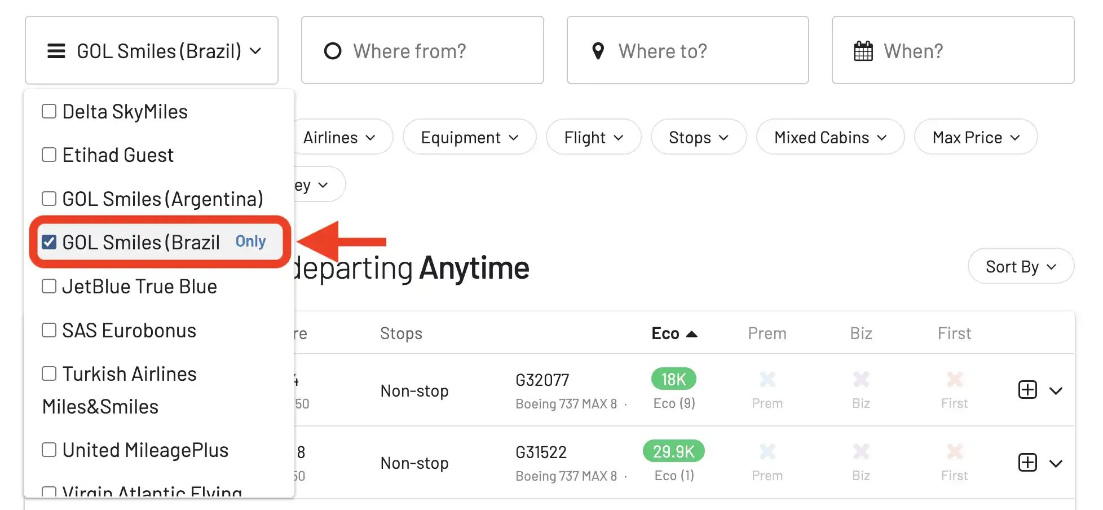Image resolution: width=1103 pixels, height=510 pixels.
Task: Click the Prem unavailable X for G32077
Action: click(x=767, y=379)
